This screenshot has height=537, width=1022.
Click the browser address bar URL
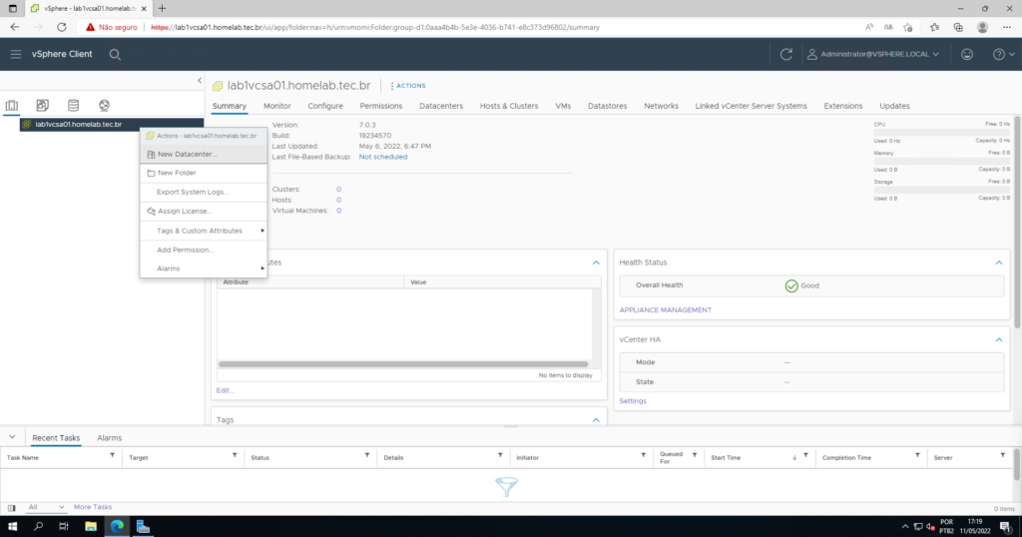pos(375,27)
